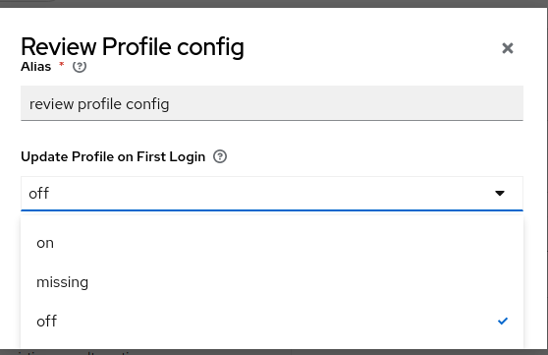This screenshot has height=355, width=548.
Task: Click the Review Profile config dialog title
Action: (x=133, y=47)
